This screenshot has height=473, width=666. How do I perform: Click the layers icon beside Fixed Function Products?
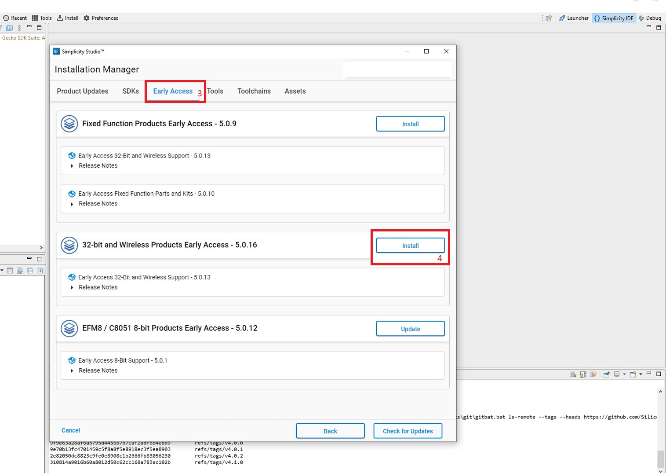(69, 124)
